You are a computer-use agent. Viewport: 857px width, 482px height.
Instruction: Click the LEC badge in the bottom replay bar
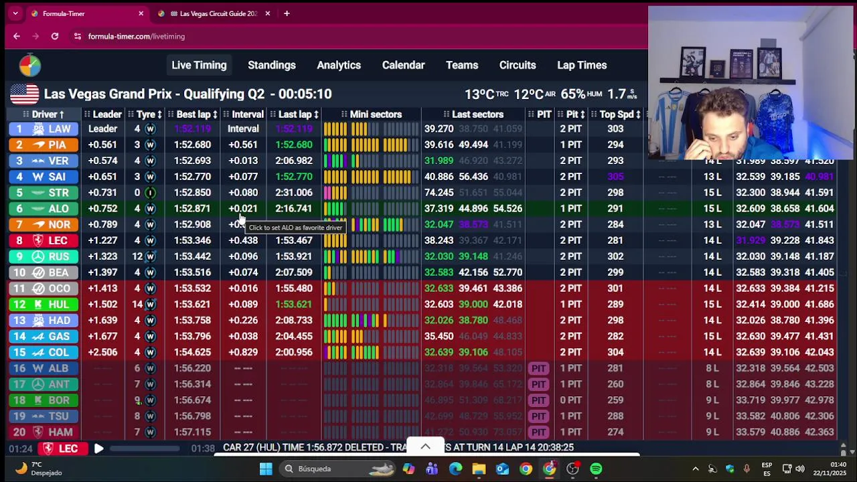pos(63,449)
